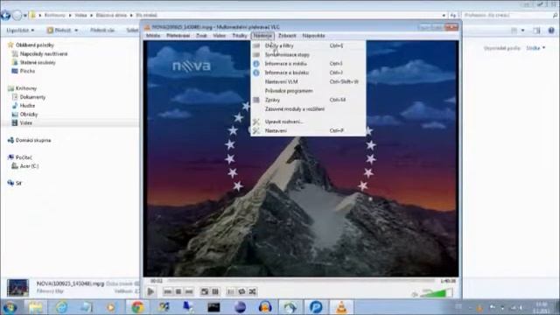The image size is (560, 315).
Task: Toggle loop mode in VLC
Action: (x=241, y=291)
